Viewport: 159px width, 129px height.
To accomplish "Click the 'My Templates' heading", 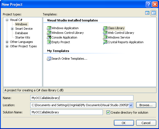I will click(58, 51).
